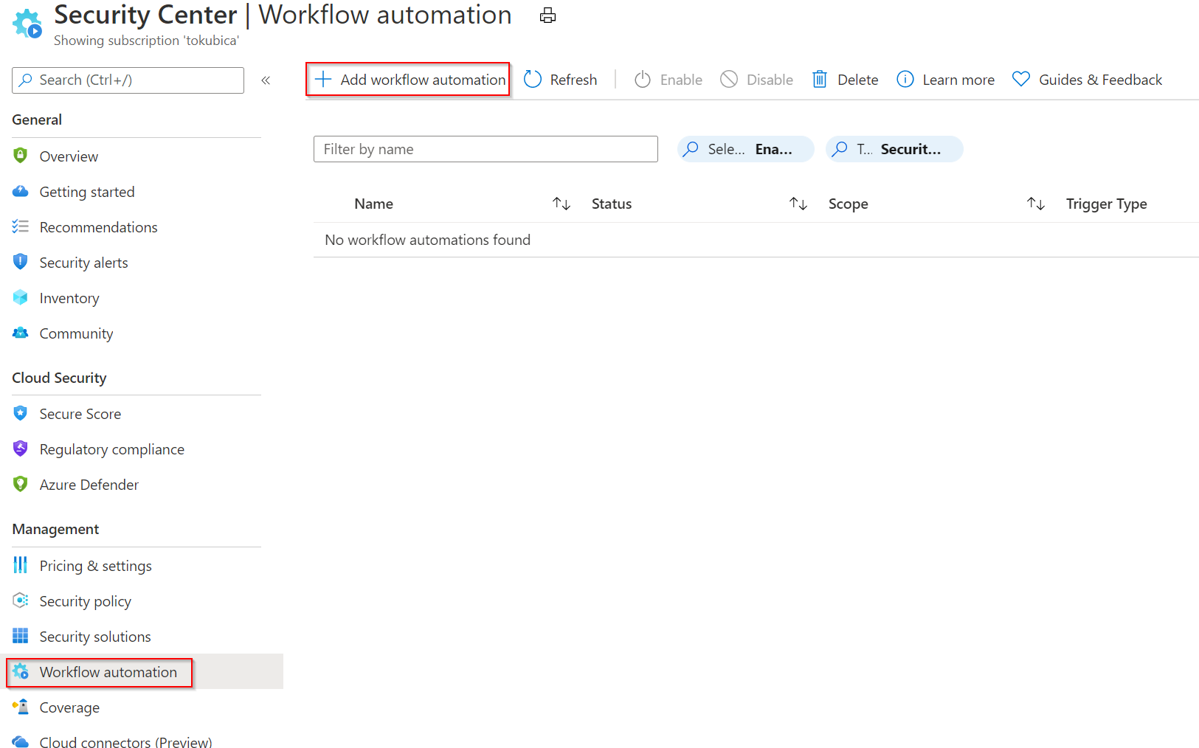Go to Regulatory compliance page
1199x748 pixels.
click(x=111, y=449)
